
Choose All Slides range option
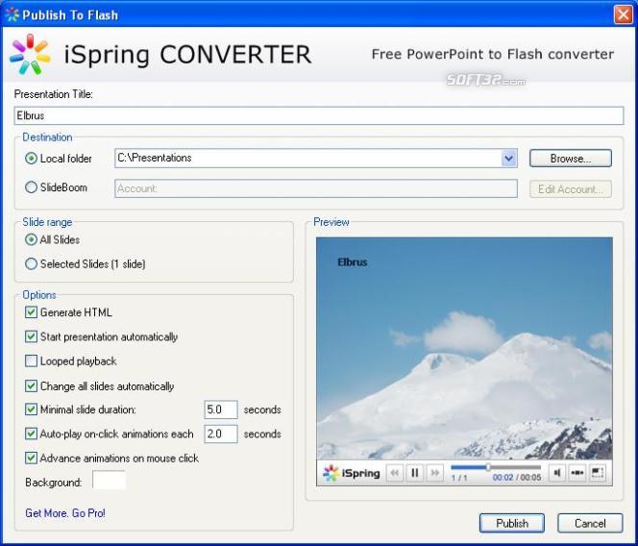[31, 239]
